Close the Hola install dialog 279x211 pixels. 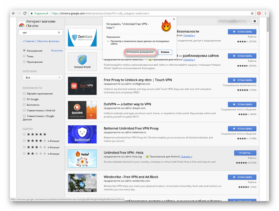click(174, 19)
